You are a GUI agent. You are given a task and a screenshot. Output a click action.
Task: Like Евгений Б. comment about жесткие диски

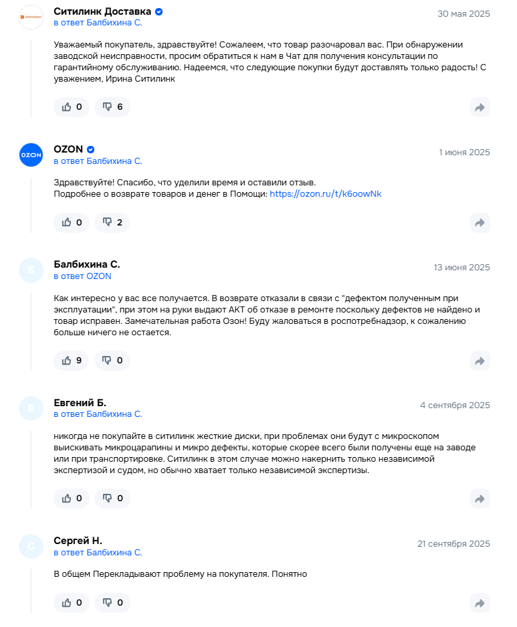tap(72, 499)
